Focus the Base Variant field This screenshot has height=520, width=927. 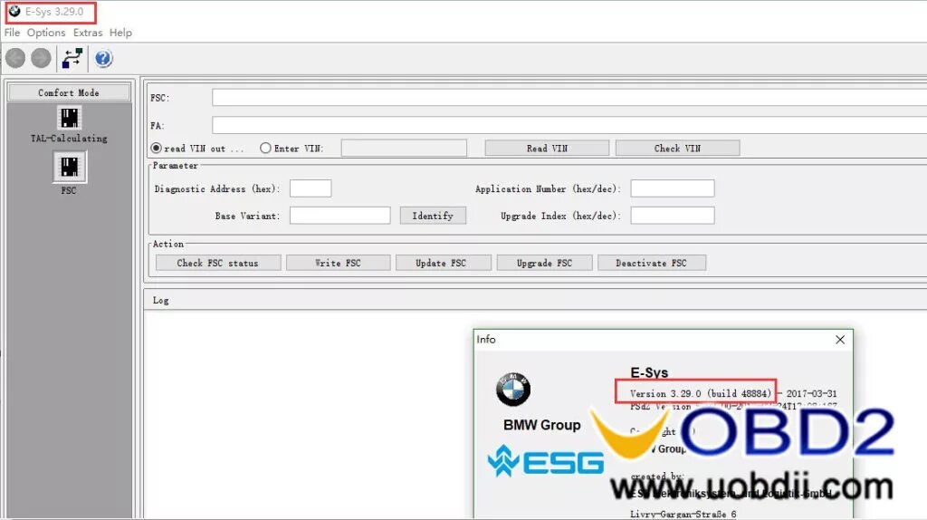(x=340, y=216)
